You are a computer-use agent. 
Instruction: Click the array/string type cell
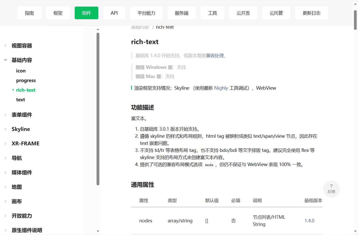[x=180, y=221]
